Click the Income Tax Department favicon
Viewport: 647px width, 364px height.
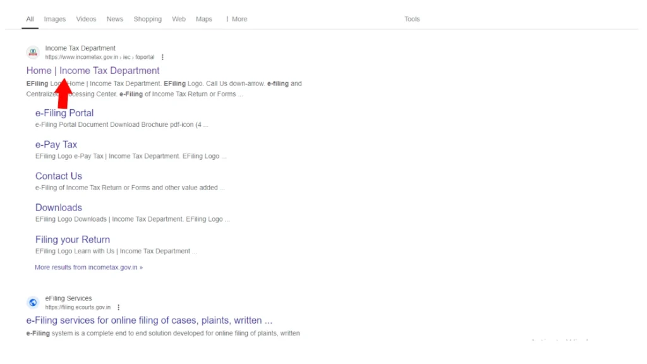click(x=33, y=52)
